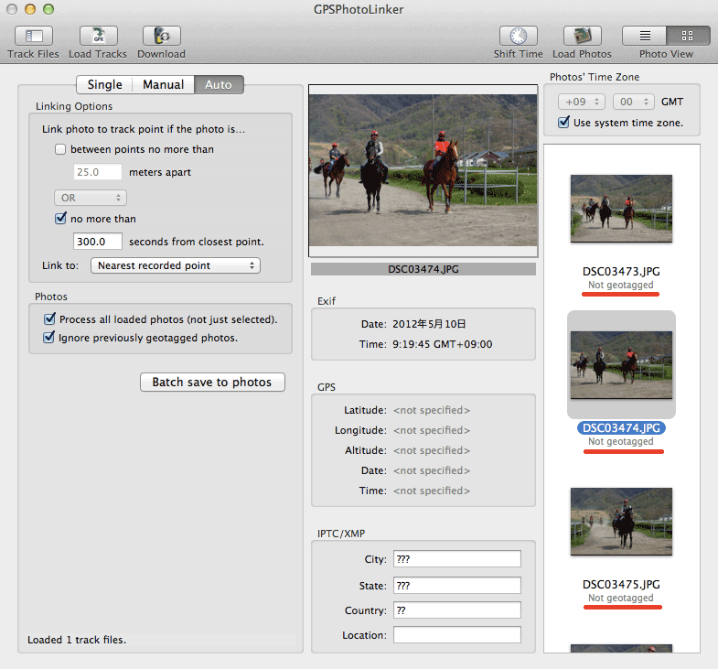Select the Manual tab
This screenshot has width=718, height=669.
pos(164,85)
